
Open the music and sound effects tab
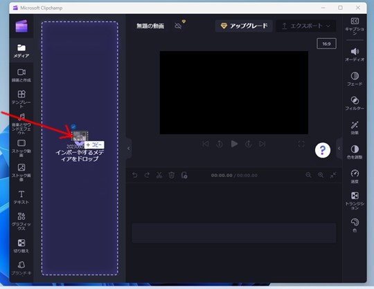click(21, 124)
